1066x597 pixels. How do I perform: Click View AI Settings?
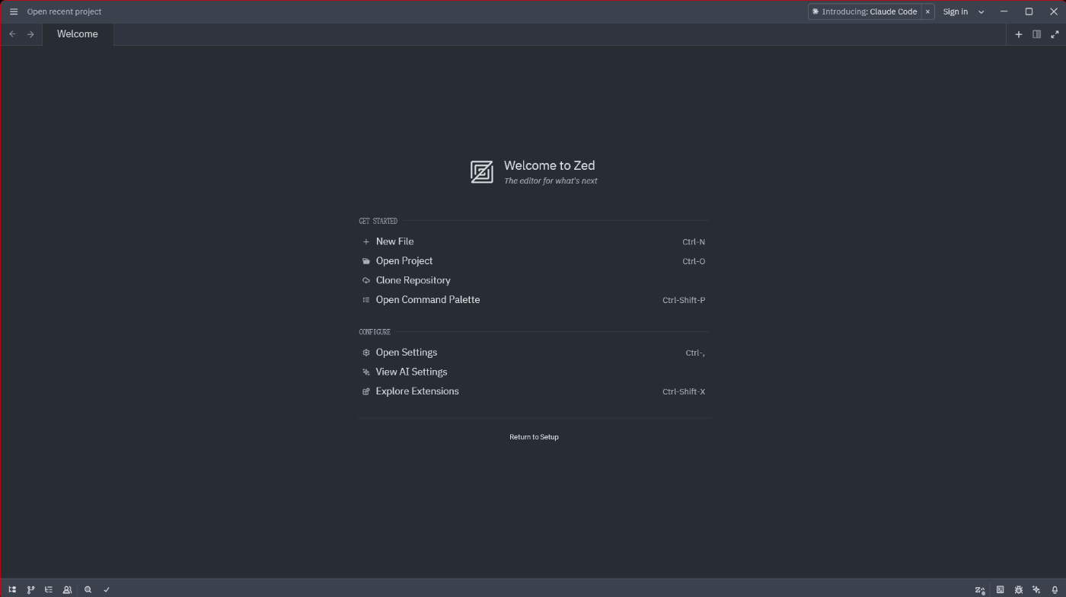[533, 372]
